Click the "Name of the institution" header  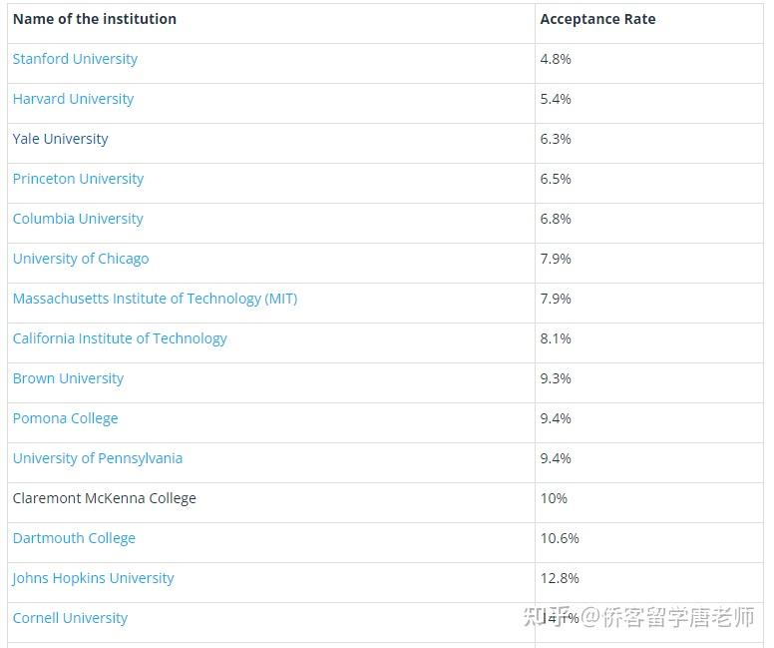point(95,19)
